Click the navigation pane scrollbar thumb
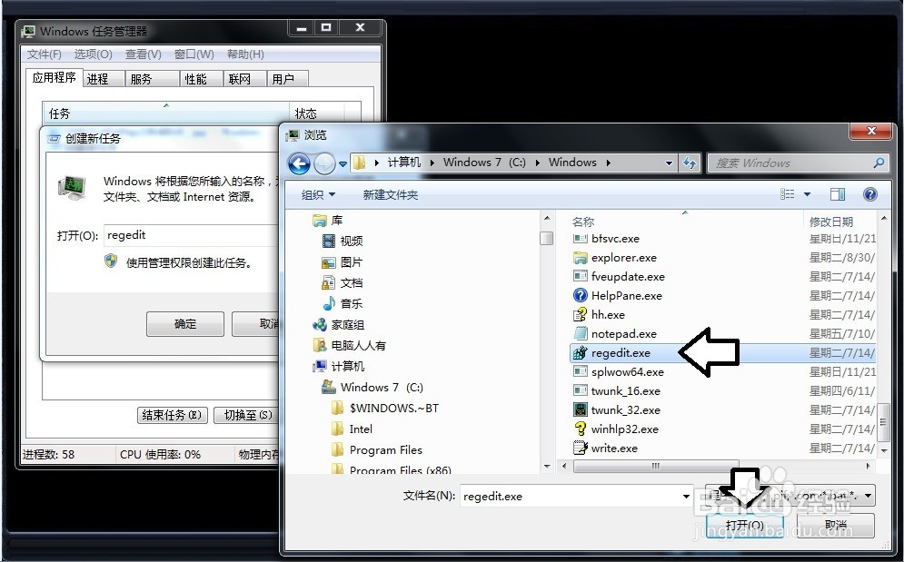The height and width of the screenshot is (562, 904). pos(547,238)
